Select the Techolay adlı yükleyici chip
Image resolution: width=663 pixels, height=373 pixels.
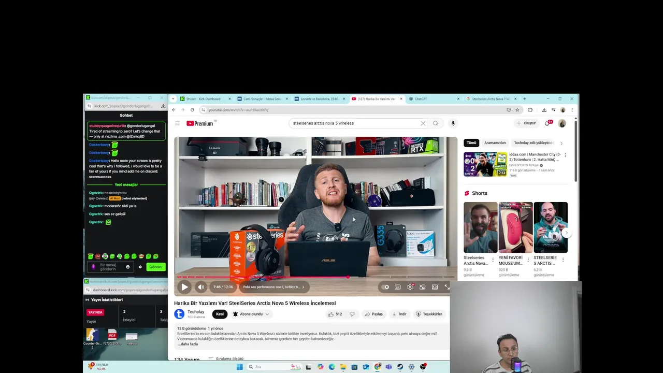click(x=534, y=143)
